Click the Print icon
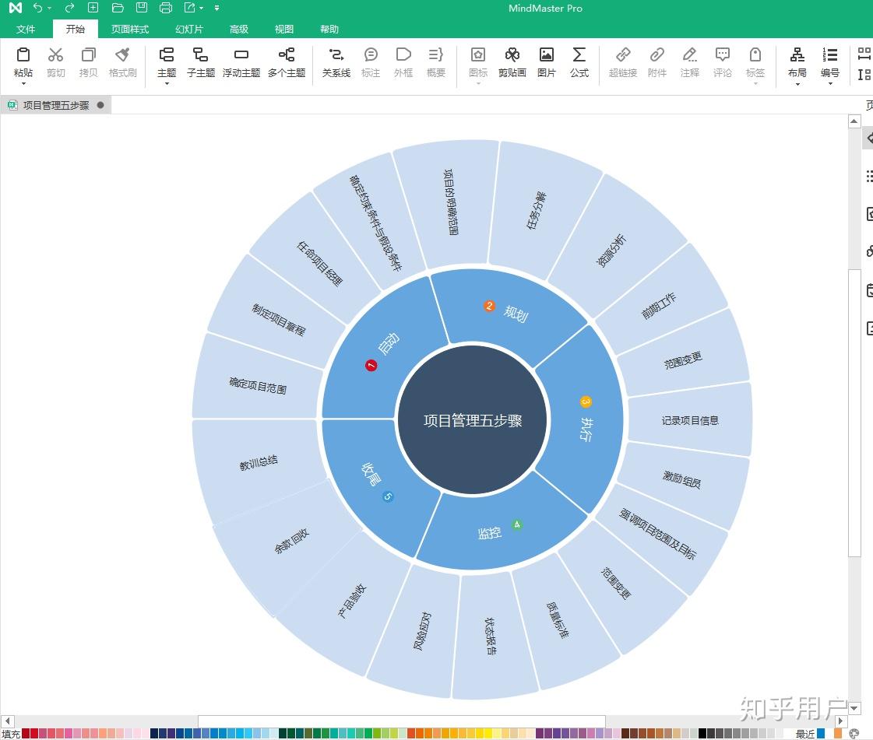 (x=165, y=8)
